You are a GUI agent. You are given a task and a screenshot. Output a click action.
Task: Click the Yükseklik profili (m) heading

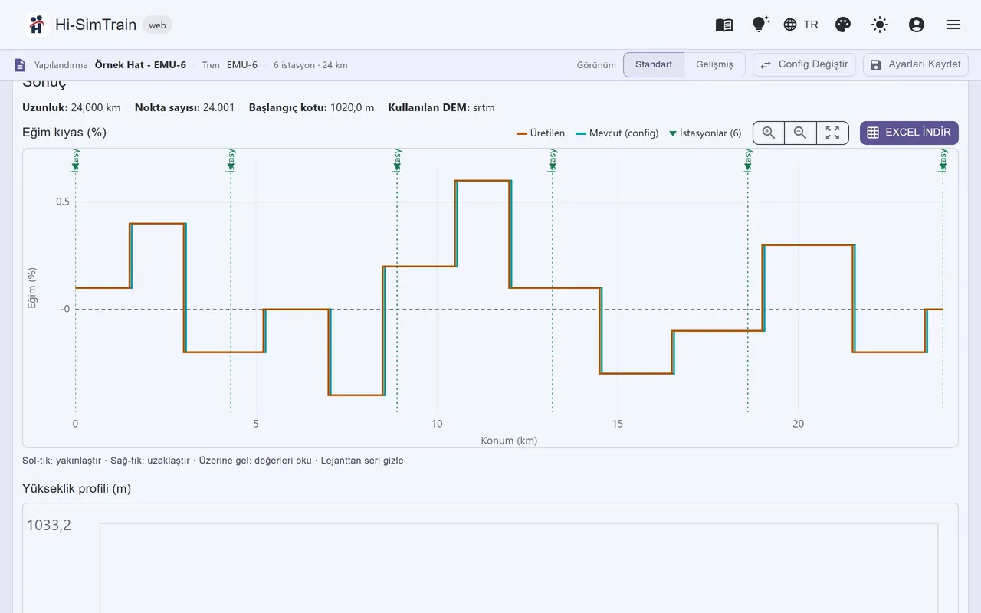point(77,489)
